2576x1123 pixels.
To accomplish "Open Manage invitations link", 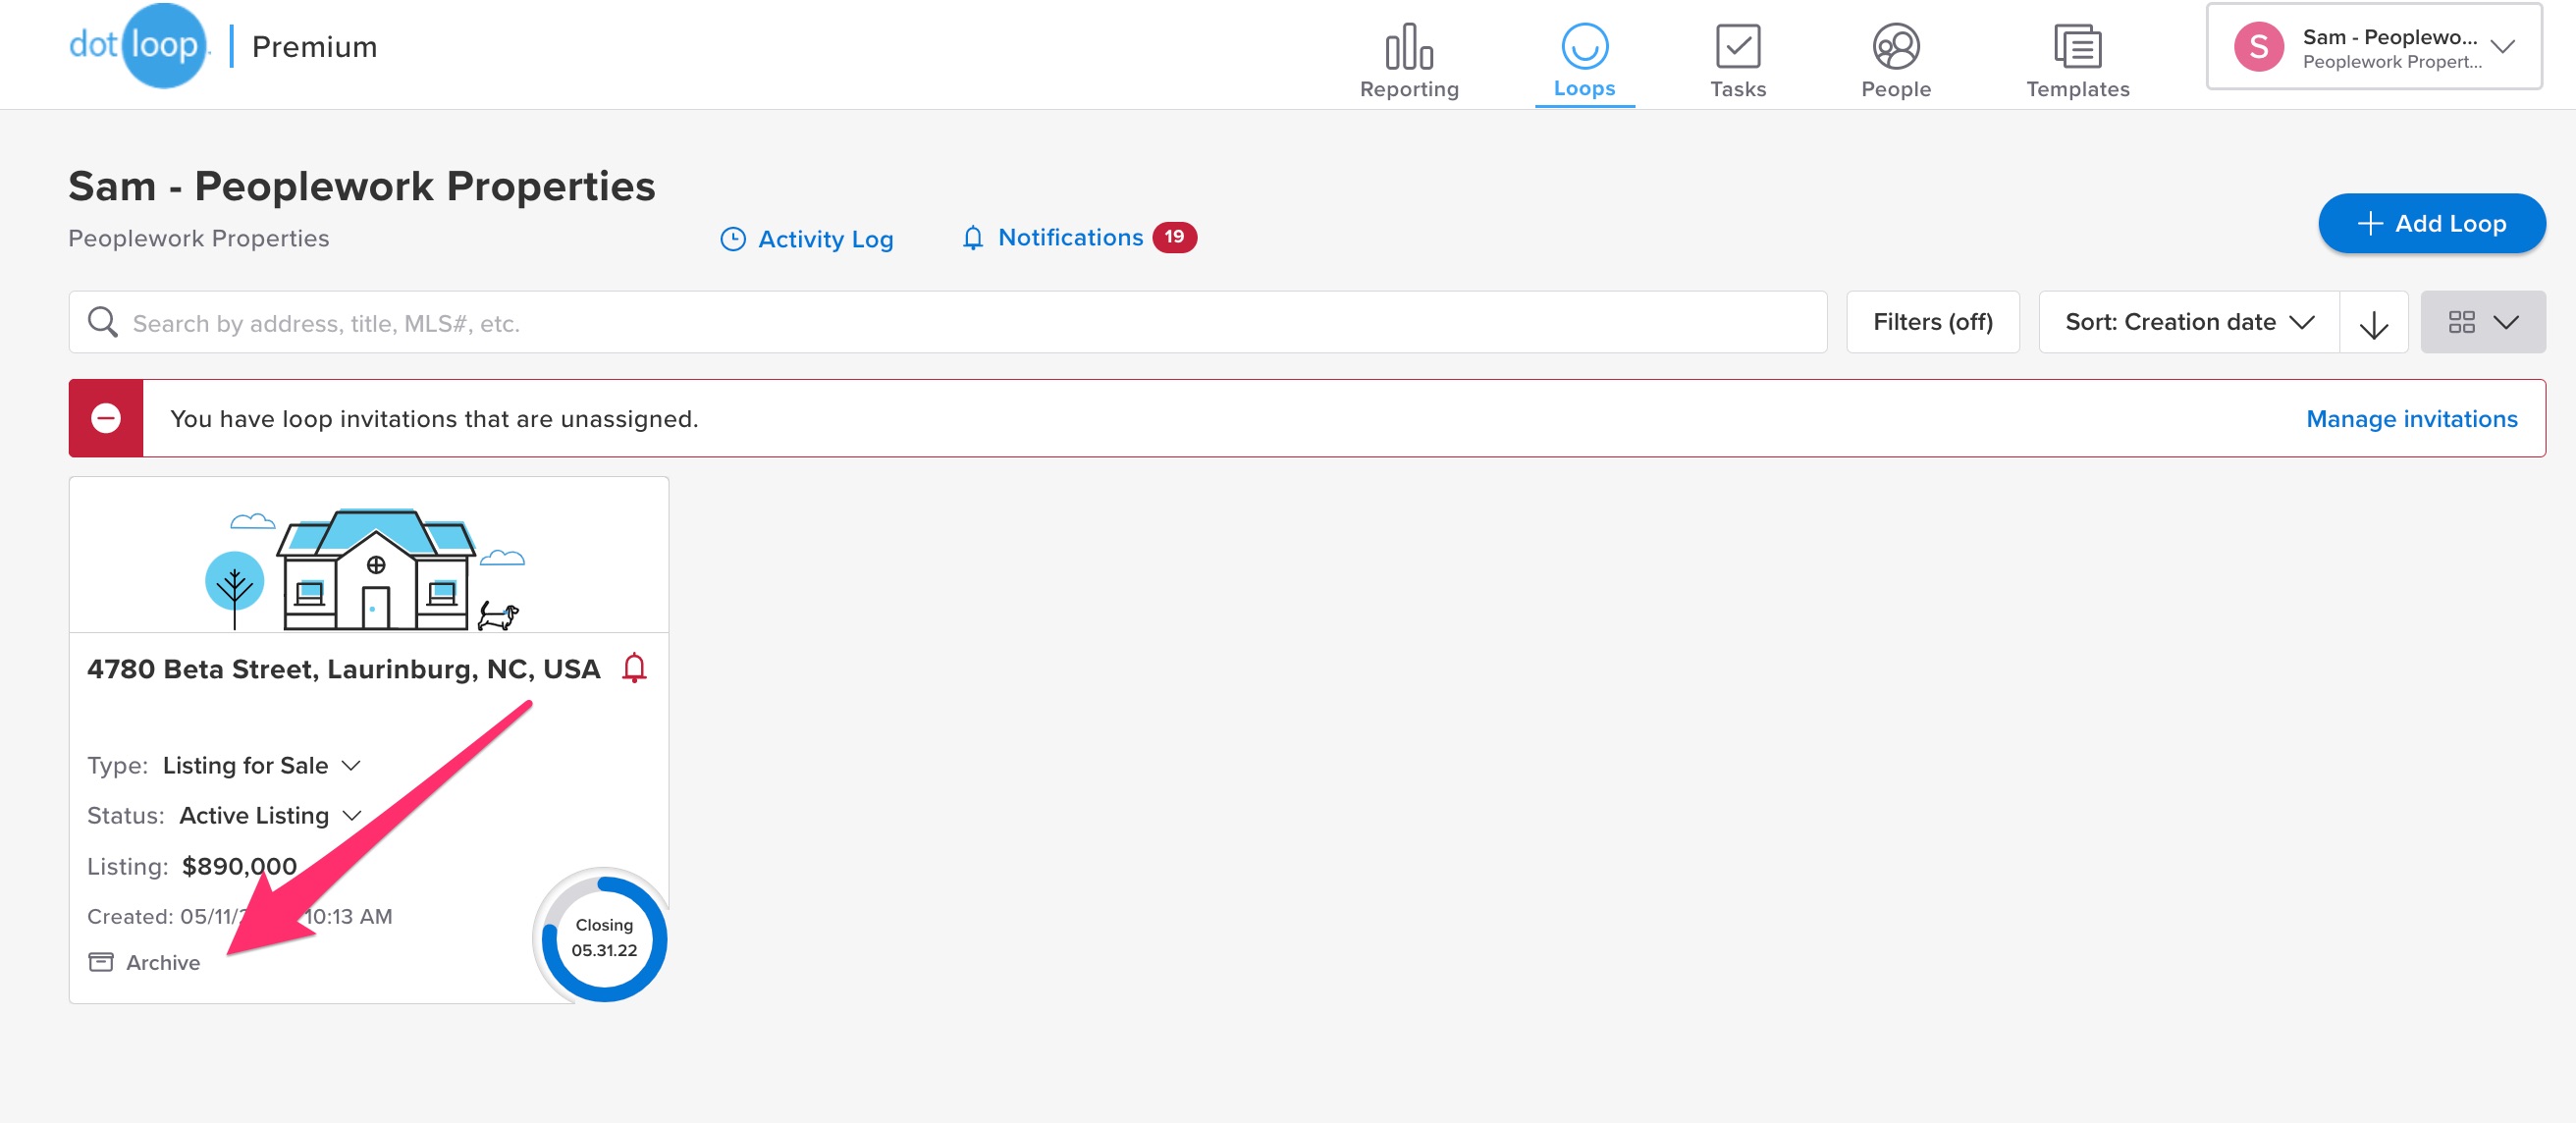I will 2411,419.
